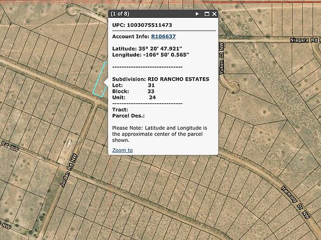The height and width of the screenshot is (240, 321).
Task: Close the parcel info popup
Action: (215, 14)
